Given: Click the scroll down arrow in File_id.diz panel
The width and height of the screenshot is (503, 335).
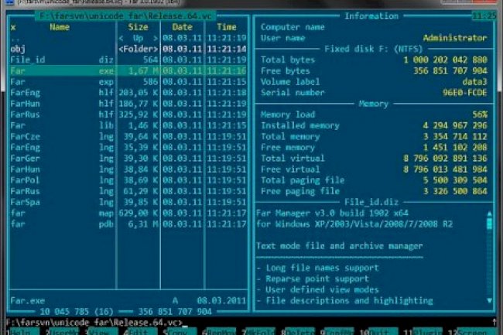Looking at the screenshot, I should click(488, 300).
